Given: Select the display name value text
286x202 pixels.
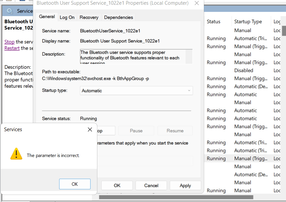Looking at the screenshot, I should (120, 41).
